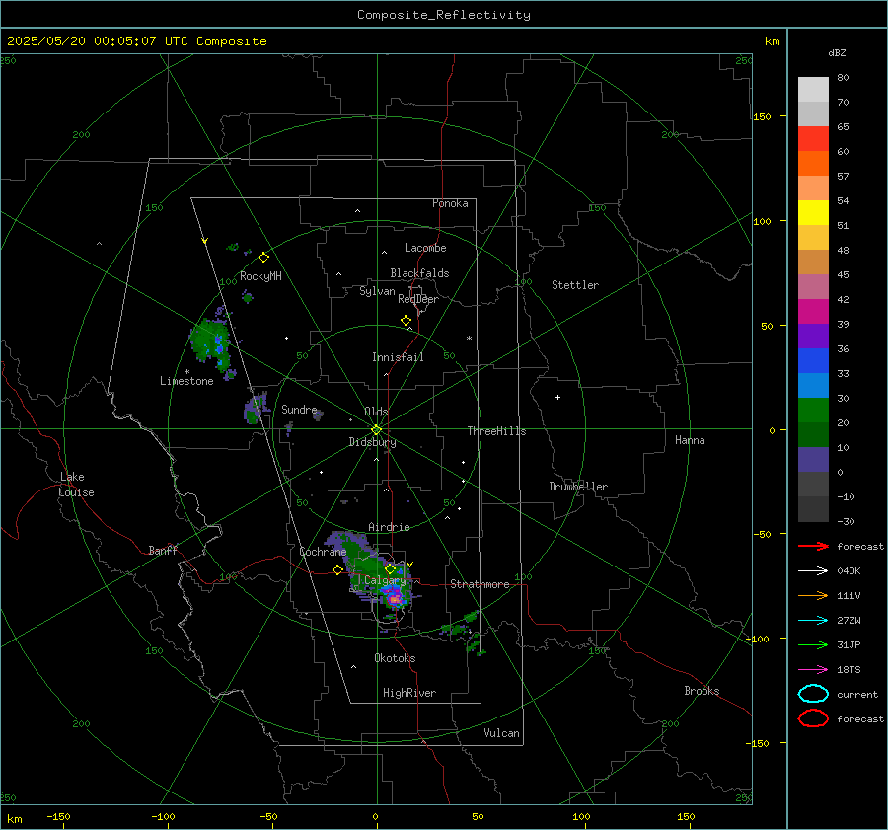888x830 pixels.
Task: Click the purple swatch in dBZ scale
Action: click(x=813, y=337)
